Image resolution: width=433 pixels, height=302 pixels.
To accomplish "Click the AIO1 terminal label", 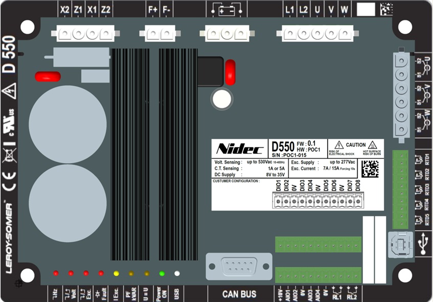I will (x=288, y=295).
